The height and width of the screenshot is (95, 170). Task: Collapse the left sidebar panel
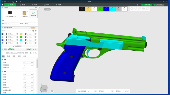click(x=39, y=7)
